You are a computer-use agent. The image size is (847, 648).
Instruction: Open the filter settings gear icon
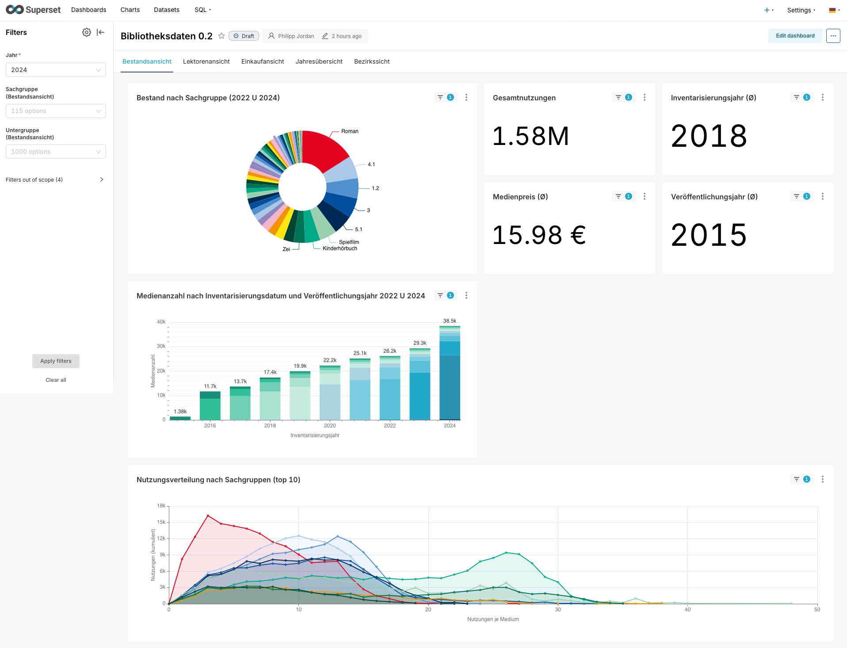(87, 32)
